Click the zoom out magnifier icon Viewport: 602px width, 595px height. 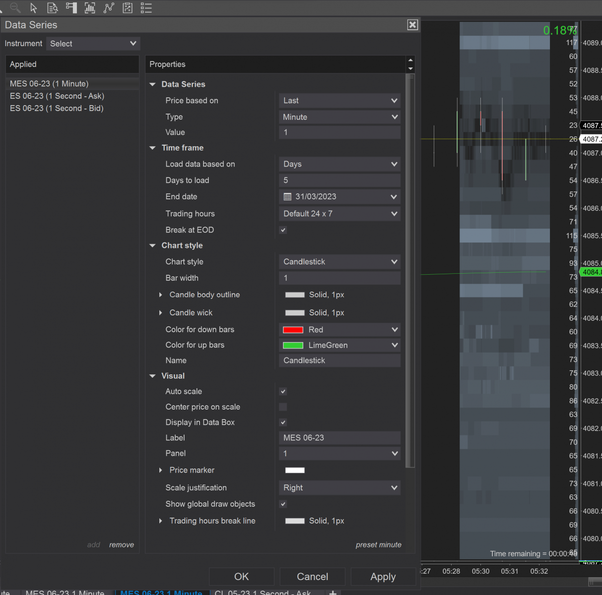15,7
